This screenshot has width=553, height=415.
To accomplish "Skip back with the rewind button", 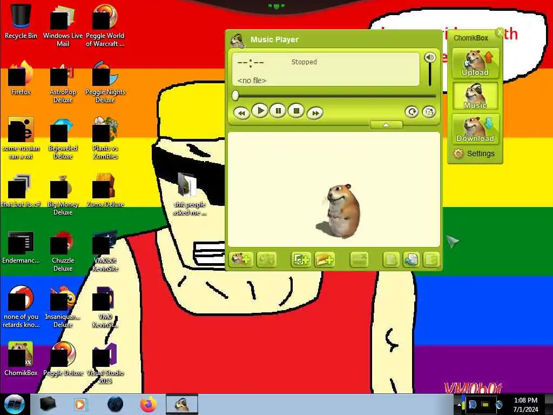I will click(241, 113).
